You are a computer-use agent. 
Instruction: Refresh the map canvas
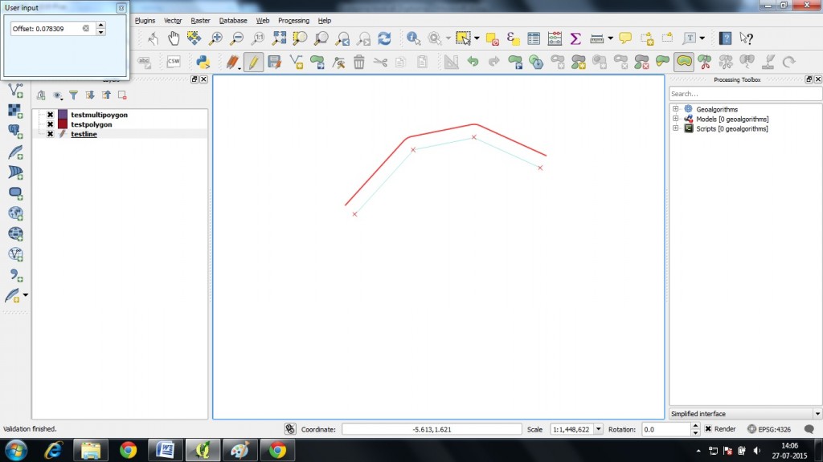coord(383,38)
